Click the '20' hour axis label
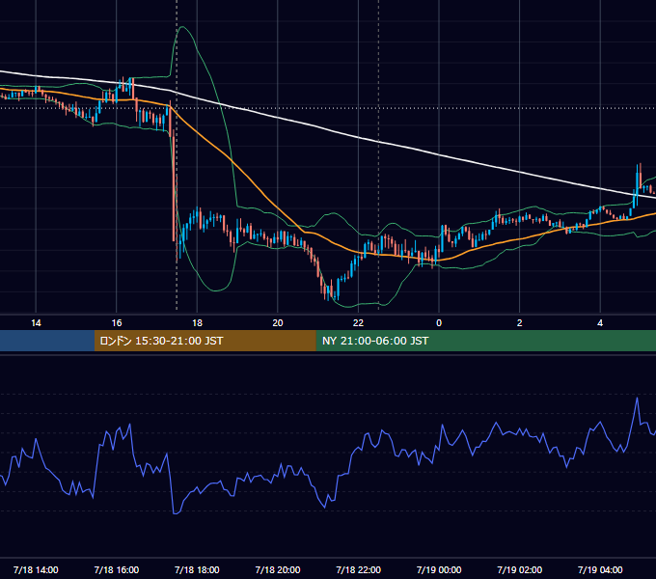 [x=278, y=323]
